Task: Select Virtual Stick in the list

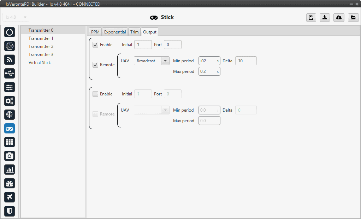Action: [x=40, y=63]
